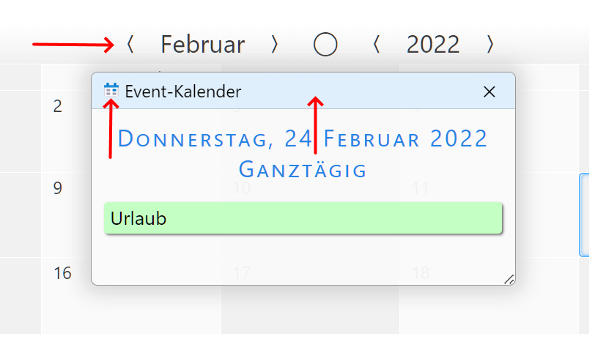This screenshot has width=595, height=342.
Task: Go to the previous month
Action: pos(130,45)
